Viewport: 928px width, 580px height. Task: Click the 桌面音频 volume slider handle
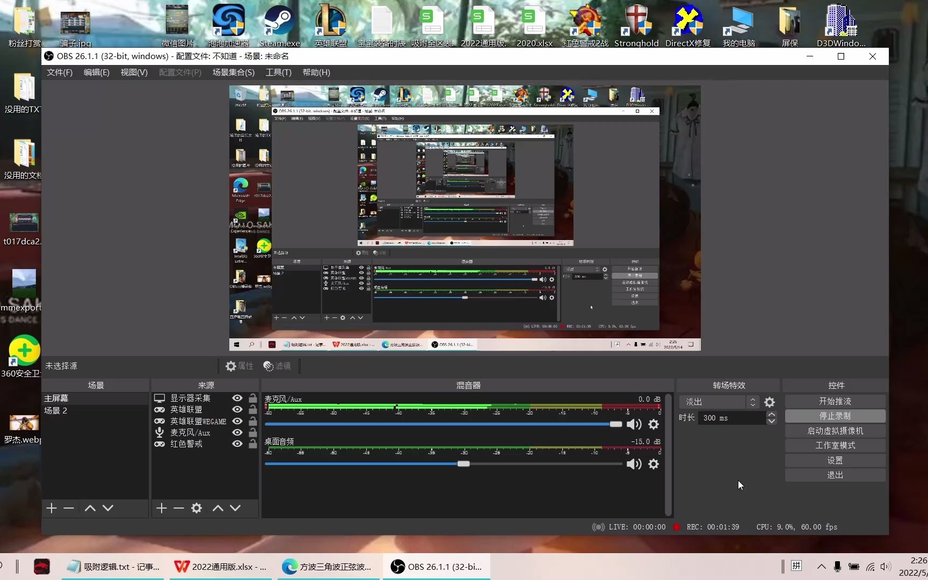[x=463, y=464]
